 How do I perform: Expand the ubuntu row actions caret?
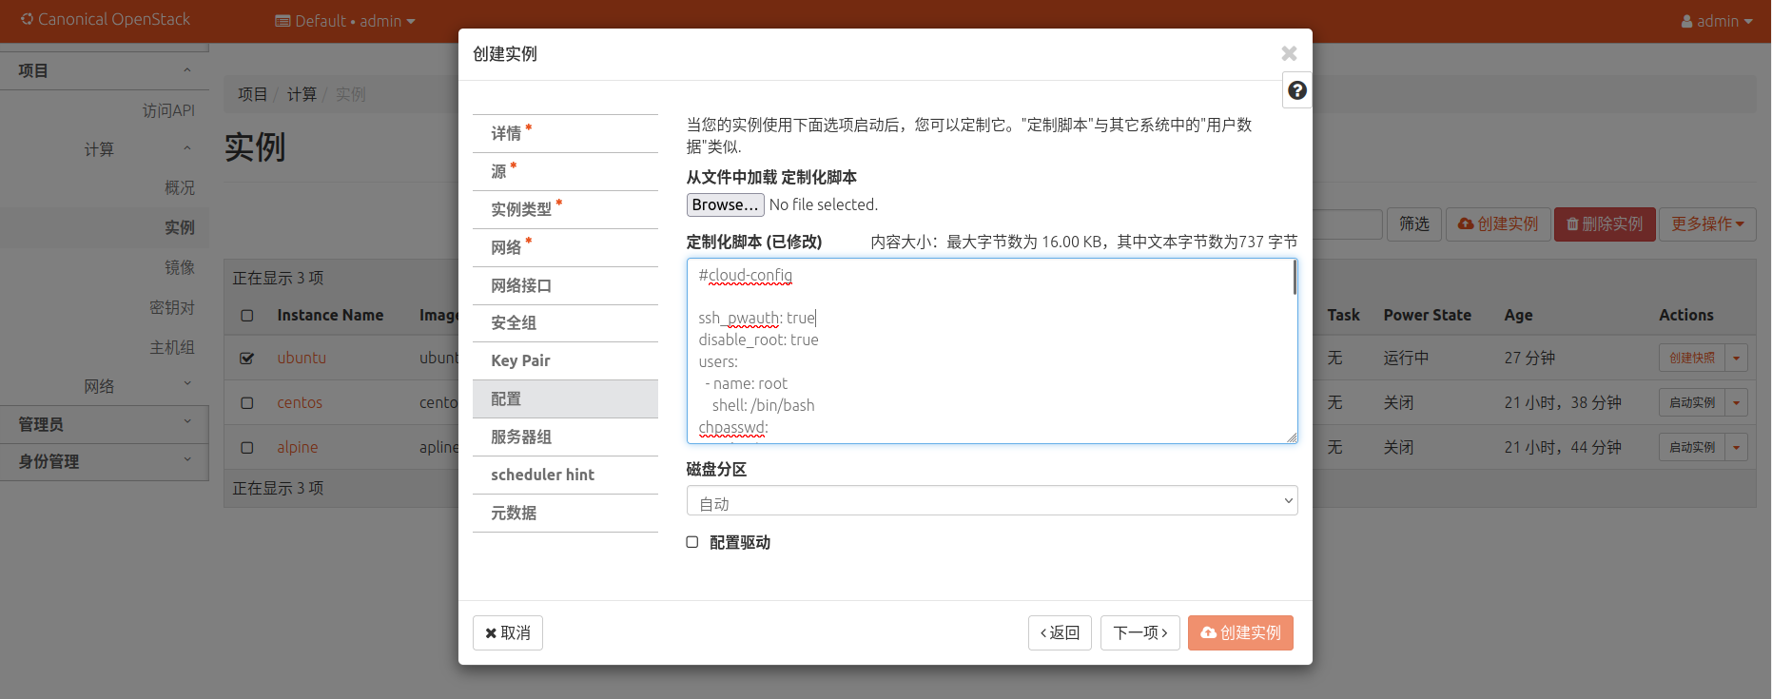pyautogui.click(x=1736, y=359)
